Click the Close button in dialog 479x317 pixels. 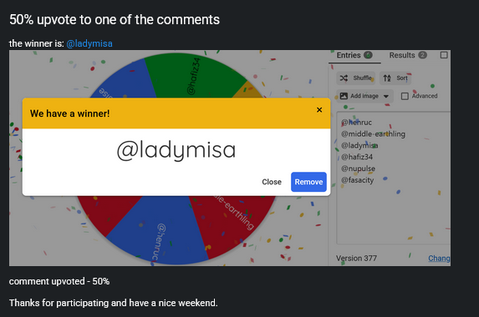(x=272, y=182)
